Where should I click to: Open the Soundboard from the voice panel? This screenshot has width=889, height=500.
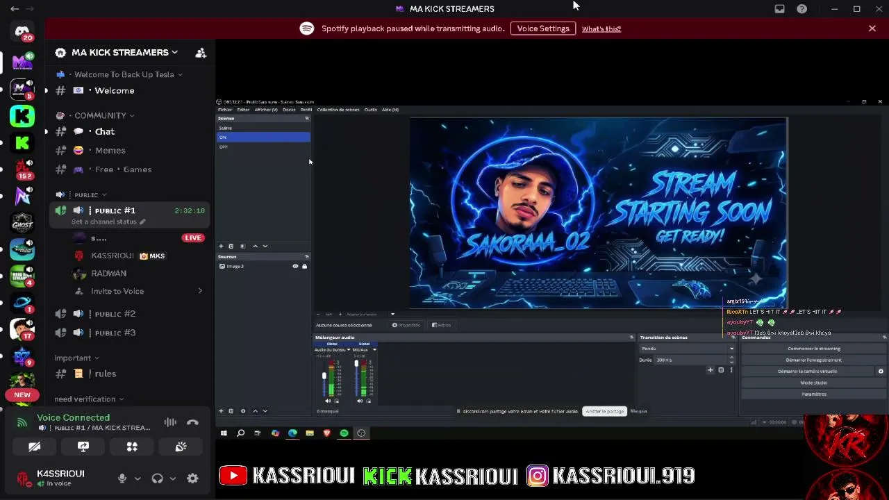[x=181, y=447]
